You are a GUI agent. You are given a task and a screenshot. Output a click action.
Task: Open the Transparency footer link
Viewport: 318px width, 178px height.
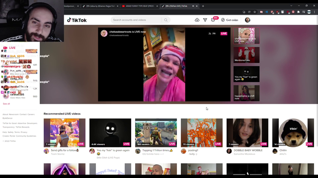pos(8,127)
